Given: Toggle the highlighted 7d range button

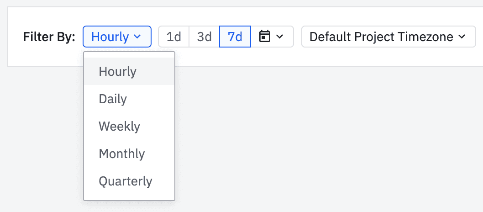Looking at the screenshot, I should [235, 37].
